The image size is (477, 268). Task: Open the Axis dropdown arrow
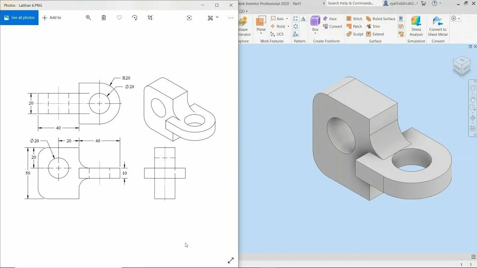click(287, 19)
